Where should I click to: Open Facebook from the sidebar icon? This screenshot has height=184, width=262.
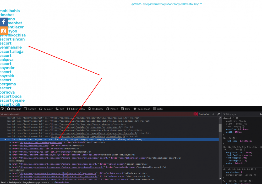click(3, 22)
